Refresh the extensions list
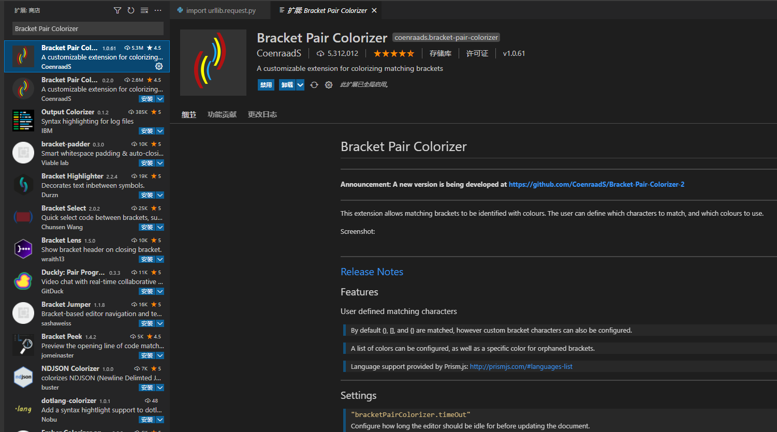This screenshot has width=777, height=432. click(x=131, y=10)
